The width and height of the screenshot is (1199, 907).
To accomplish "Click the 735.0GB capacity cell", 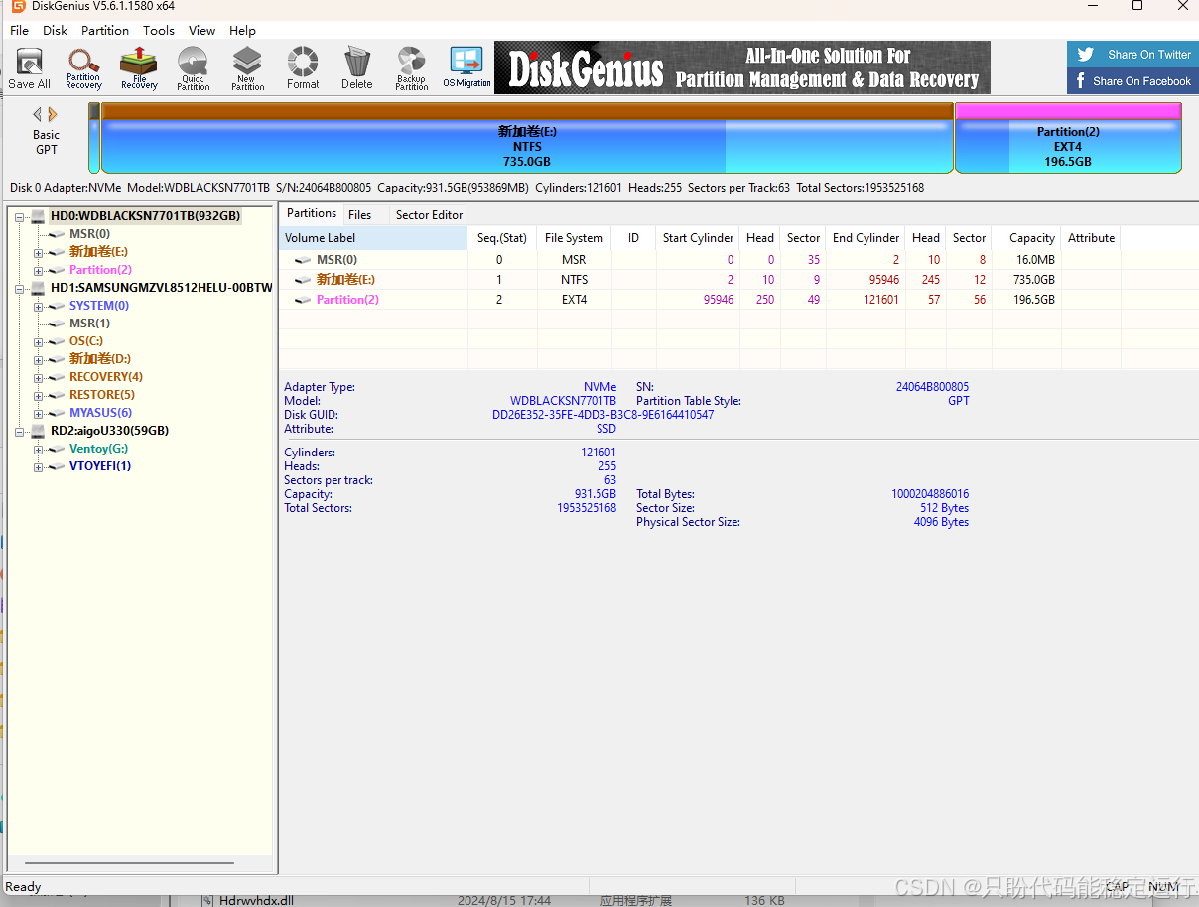I will 1032,280.
